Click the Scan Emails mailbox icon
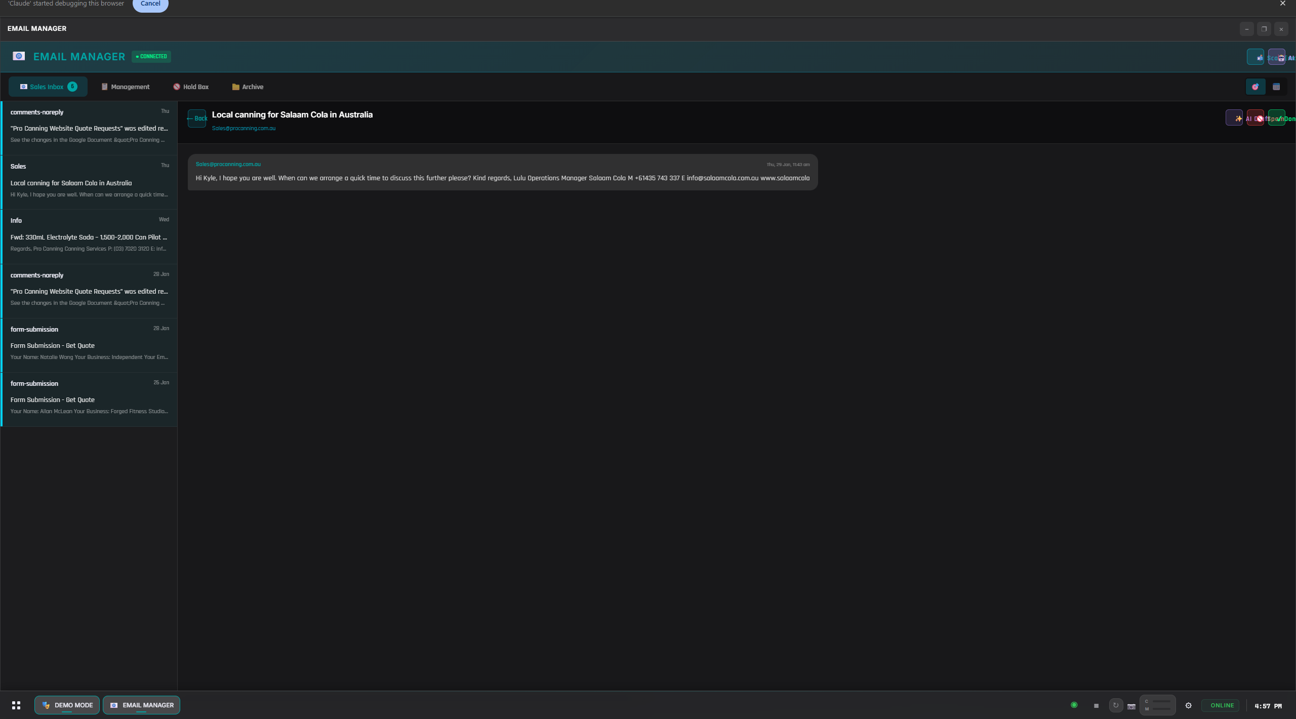 pos(1255,57)
